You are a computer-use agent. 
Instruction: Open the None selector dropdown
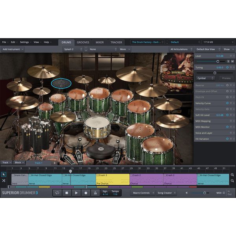coord(103,49)
